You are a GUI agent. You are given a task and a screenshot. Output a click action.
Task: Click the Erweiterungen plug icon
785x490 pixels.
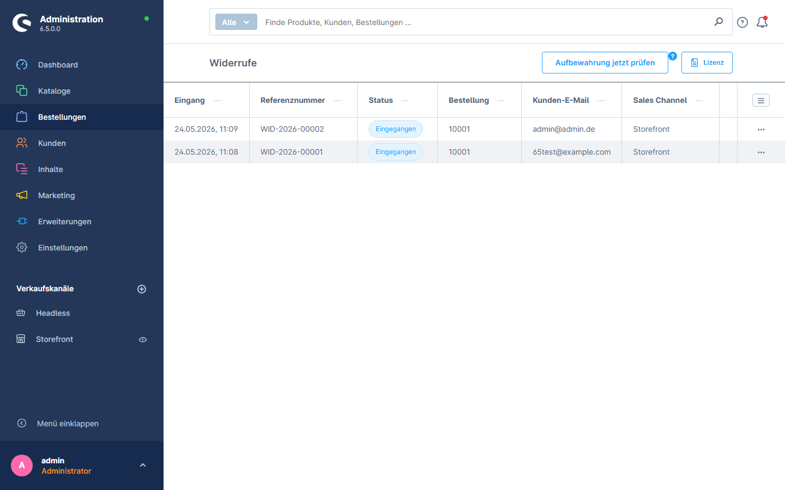click(22, 222)
